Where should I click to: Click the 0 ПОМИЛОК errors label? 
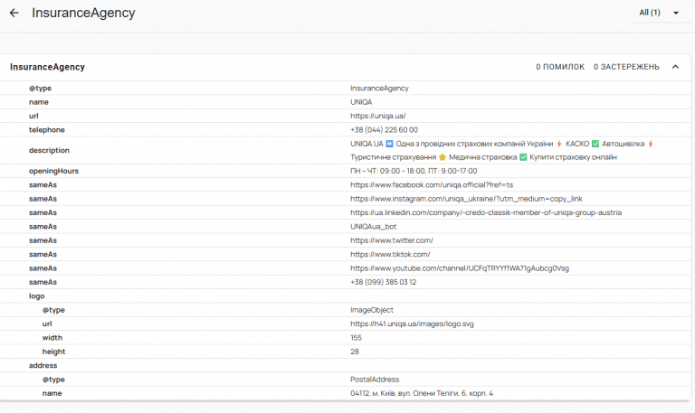tap(560, 67)
